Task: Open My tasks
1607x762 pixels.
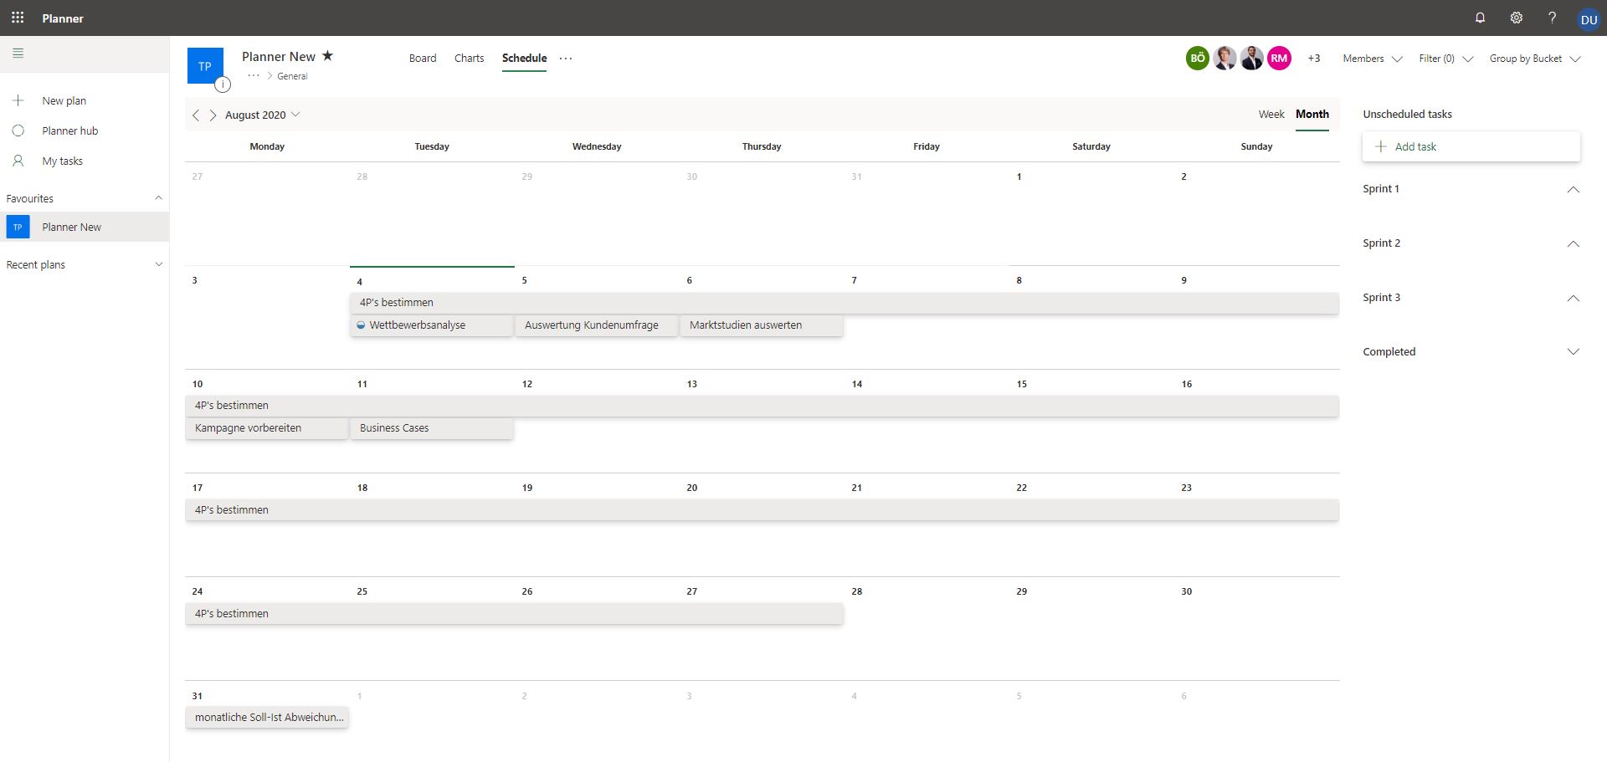Action: [63, 161]
